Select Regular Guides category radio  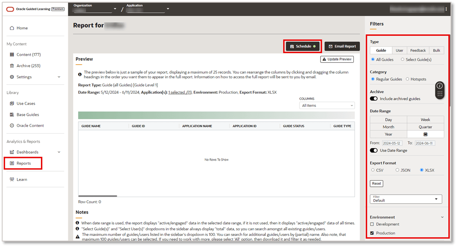(x=373, y=79)
